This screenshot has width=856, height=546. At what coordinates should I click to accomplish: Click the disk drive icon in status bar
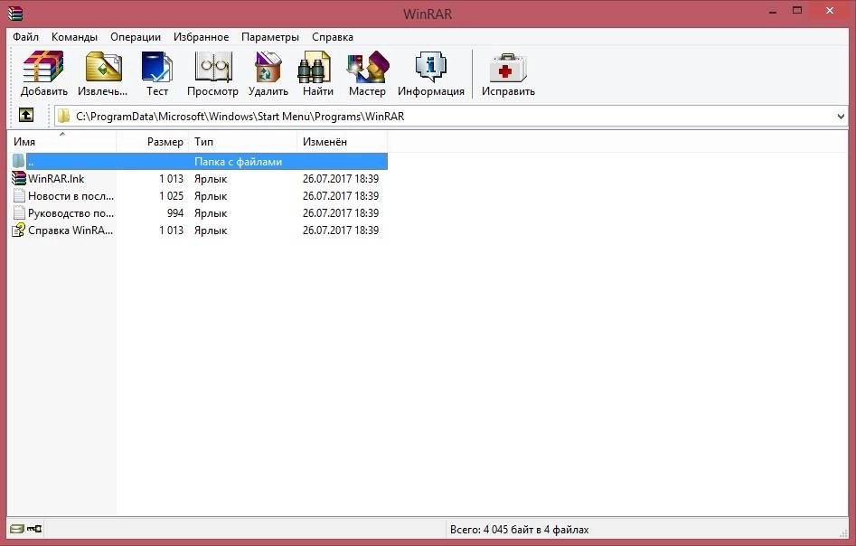(x=17, y=529)
